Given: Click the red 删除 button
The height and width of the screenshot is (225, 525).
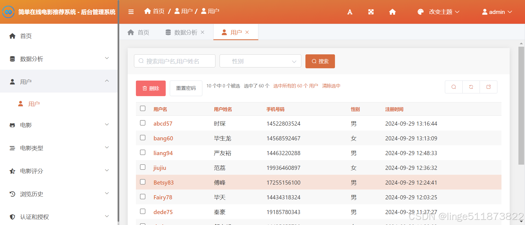Looking at the screenshot, I should pyautogui.click(x=151, y=88).
